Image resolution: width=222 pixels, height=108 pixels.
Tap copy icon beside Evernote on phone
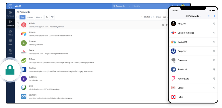click(214, 60)
